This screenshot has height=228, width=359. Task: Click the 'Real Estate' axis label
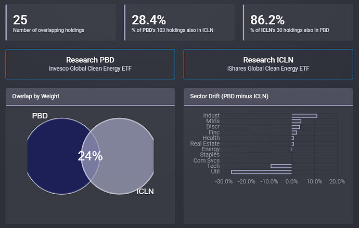[204, 143]
